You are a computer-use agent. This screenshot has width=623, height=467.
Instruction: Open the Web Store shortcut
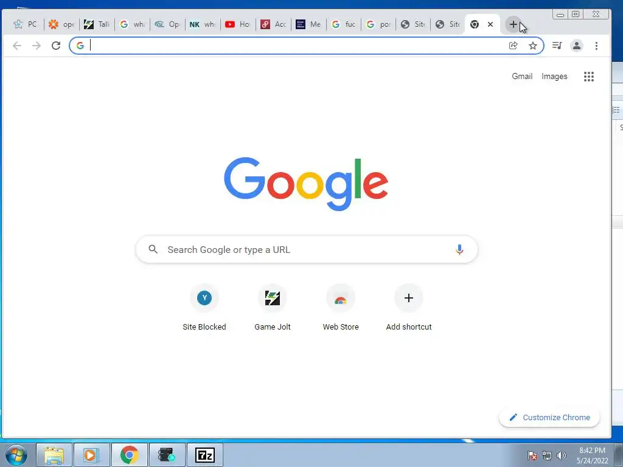click(x=341, y=308)
